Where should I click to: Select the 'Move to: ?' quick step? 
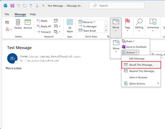pos(87,22)
